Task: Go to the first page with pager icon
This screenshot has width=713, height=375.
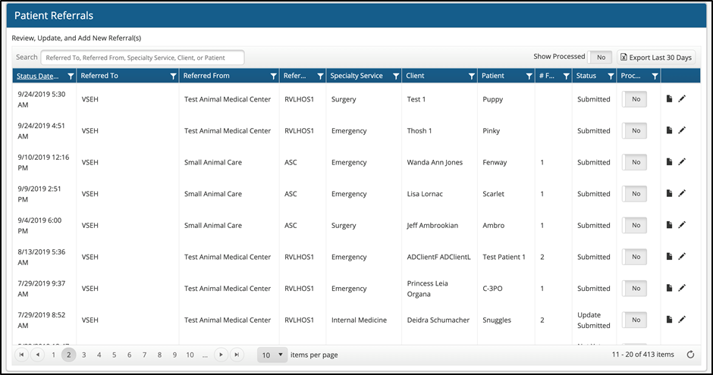Action: pyautogui.click(x=21, y=355)
